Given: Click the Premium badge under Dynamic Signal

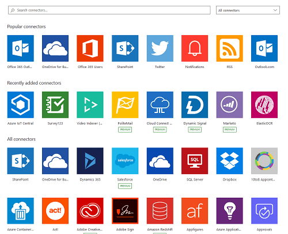Looking at the screenshot, I should 195,130.
